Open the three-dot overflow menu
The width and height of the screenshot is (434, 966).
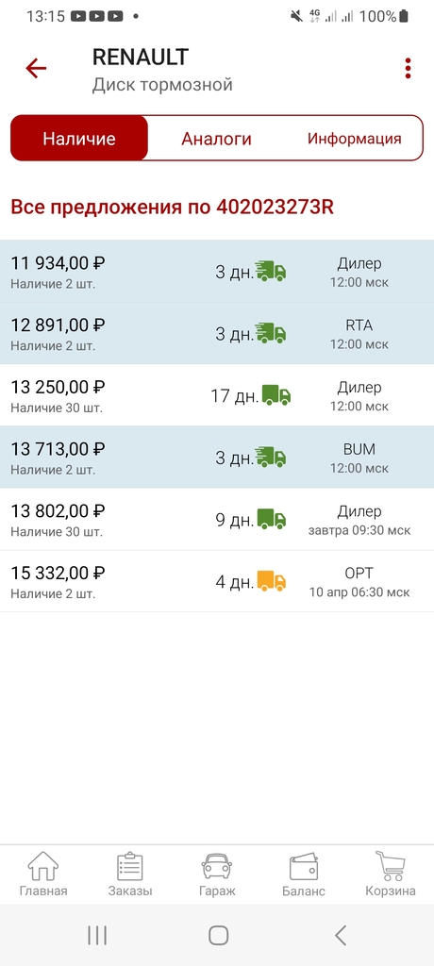pos(408,68)
